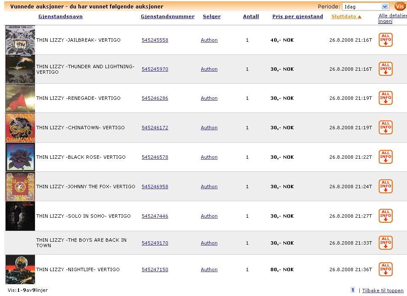
Task: Select text THIN LIZZY -THE BOYS ARE BACK IN TOWN
Action: point(81,243)
